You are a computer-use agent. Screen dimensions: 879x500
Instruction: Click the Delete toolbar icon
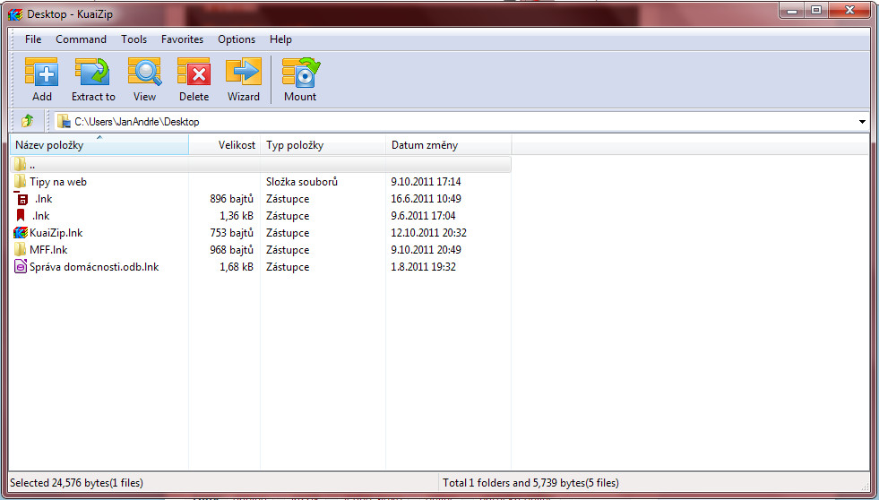(194, 73)
